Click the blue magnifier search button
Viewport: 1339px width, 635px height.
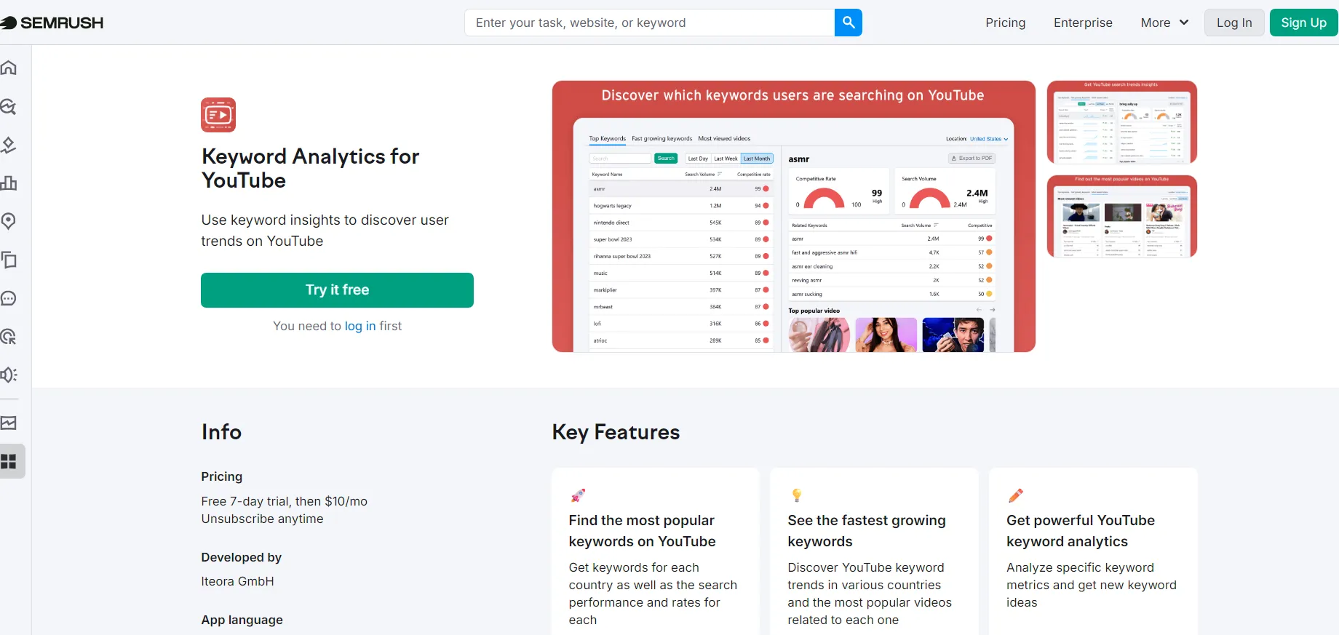point(849,23)
